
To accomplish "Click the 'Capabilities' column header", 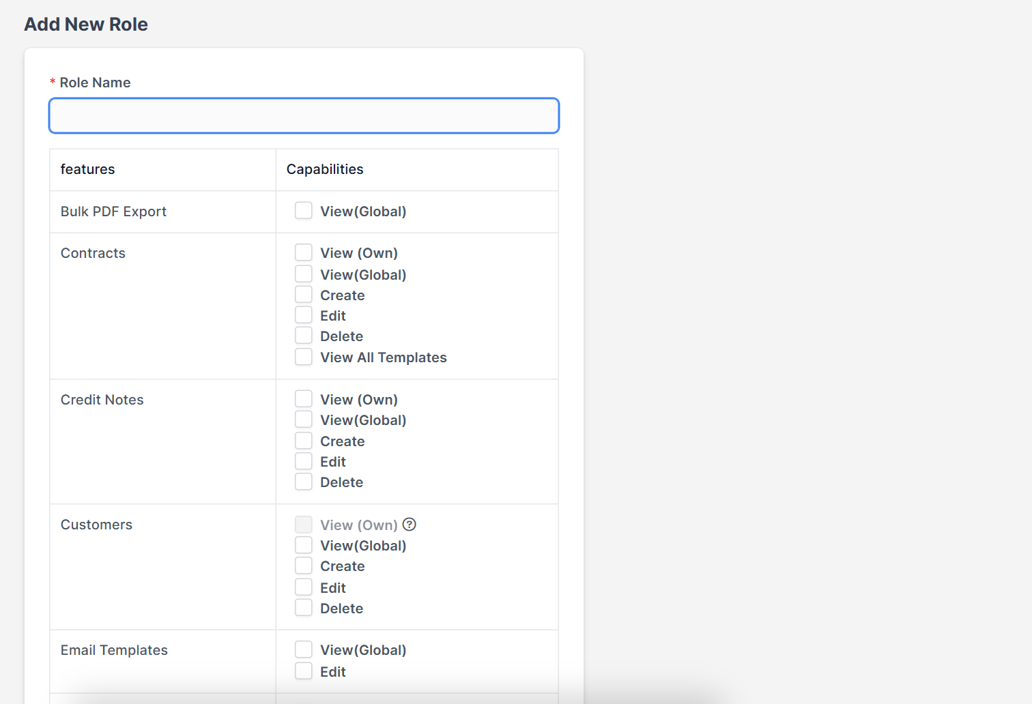I will (x=325, y=169).
